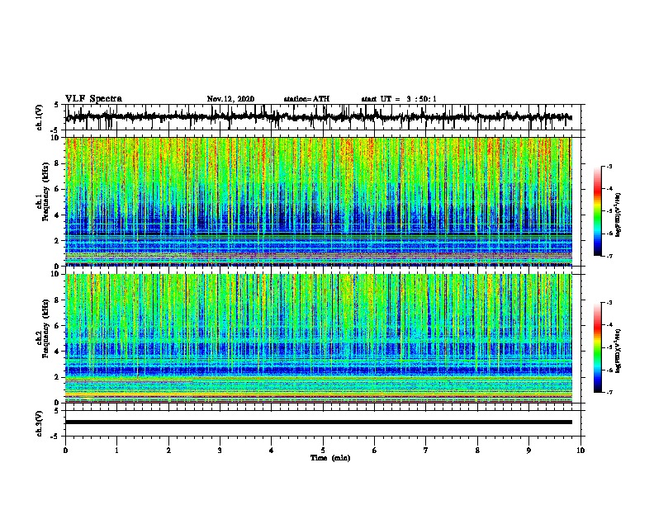Click inside the ch.1 spectrogram panel
The height and width of the screenshot is (505, 654).
[319, 201]
